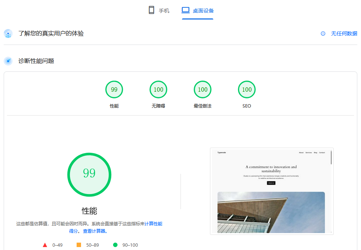The height and width of the screenshot is (250, 361).
Task: Open the 无任何数据 link
Action: click(344, 34)
